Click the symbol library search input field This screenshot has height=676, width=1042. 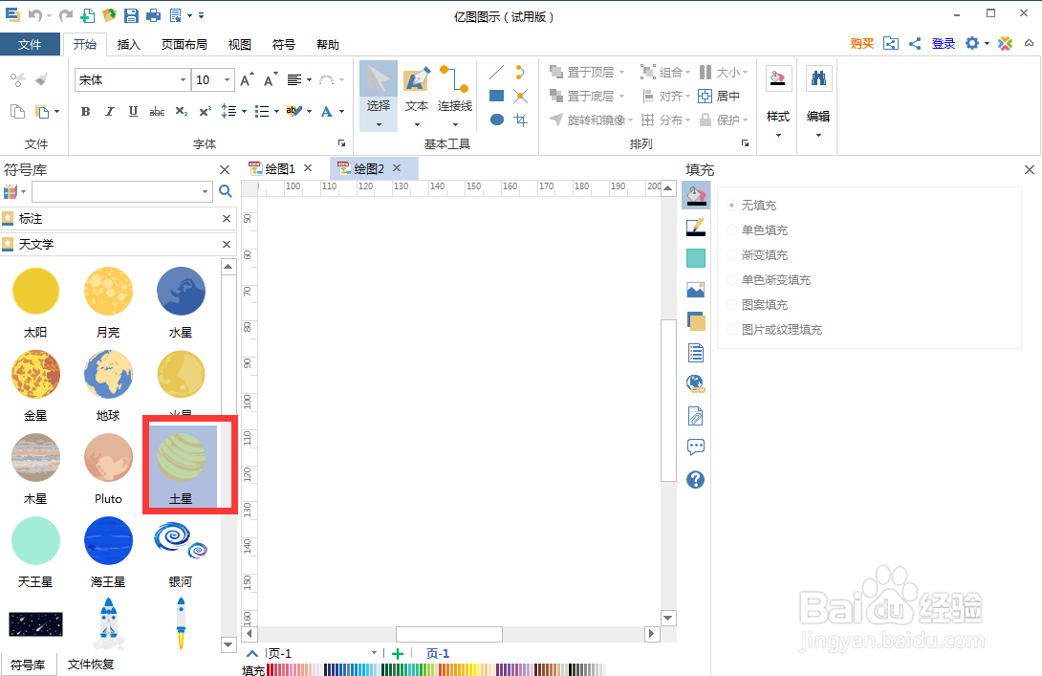click(117, 191)
